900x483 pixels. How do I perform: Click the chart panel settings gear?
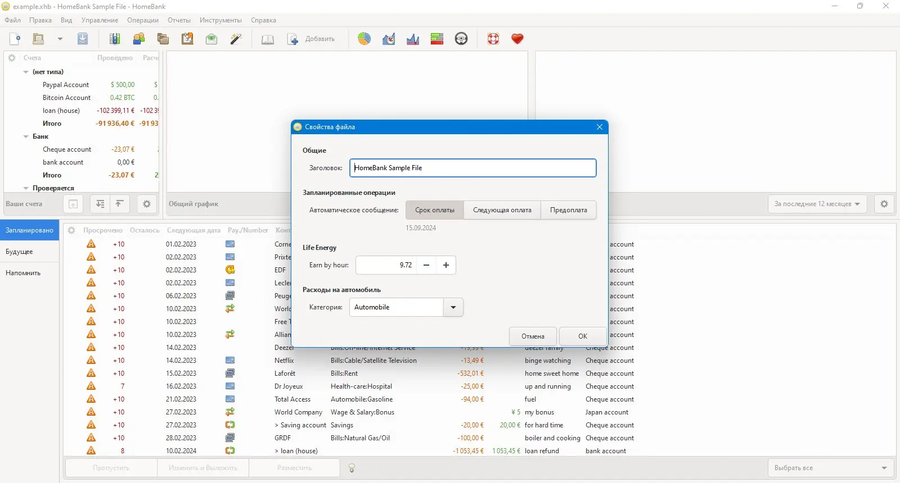click(884, 204)
